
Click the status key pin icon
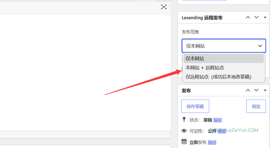[184, 119]
